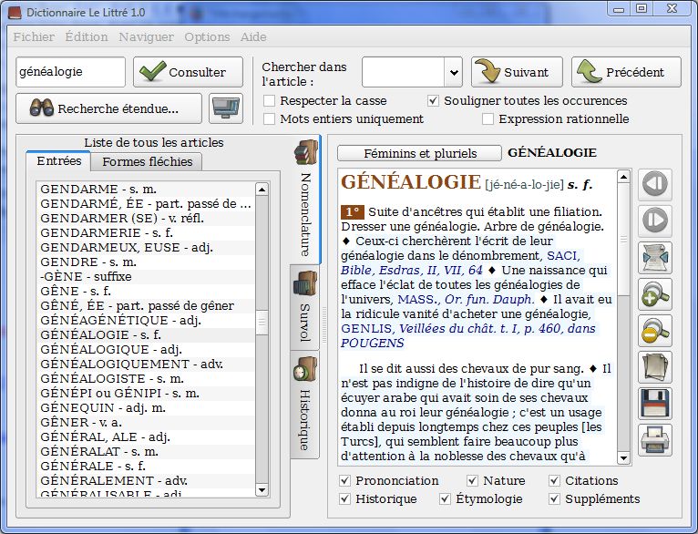698x534 pixels.
Task: Click the entries list scrollbar thumb
Action: coord(262,322)
